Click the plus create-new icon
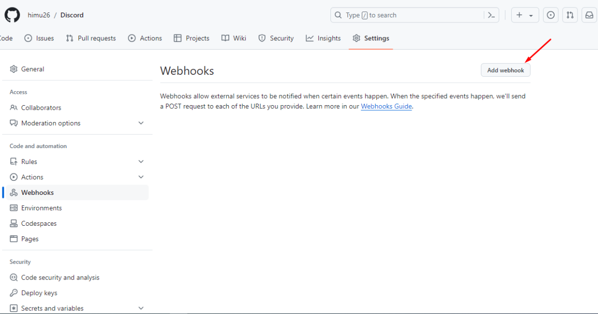This screenshot has width=598, height=314. [x=519, y=15]
